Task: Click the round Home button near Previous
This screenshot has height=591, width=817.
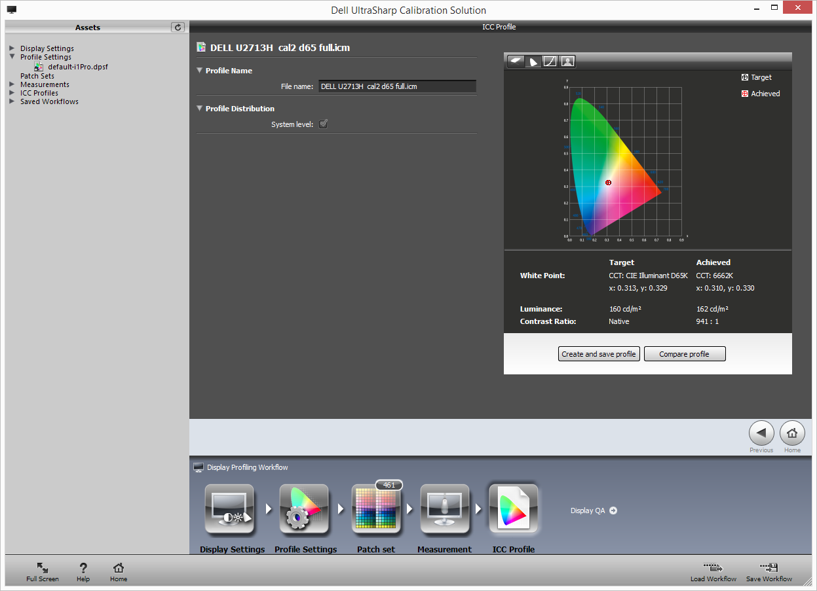Action: (792, 433)
